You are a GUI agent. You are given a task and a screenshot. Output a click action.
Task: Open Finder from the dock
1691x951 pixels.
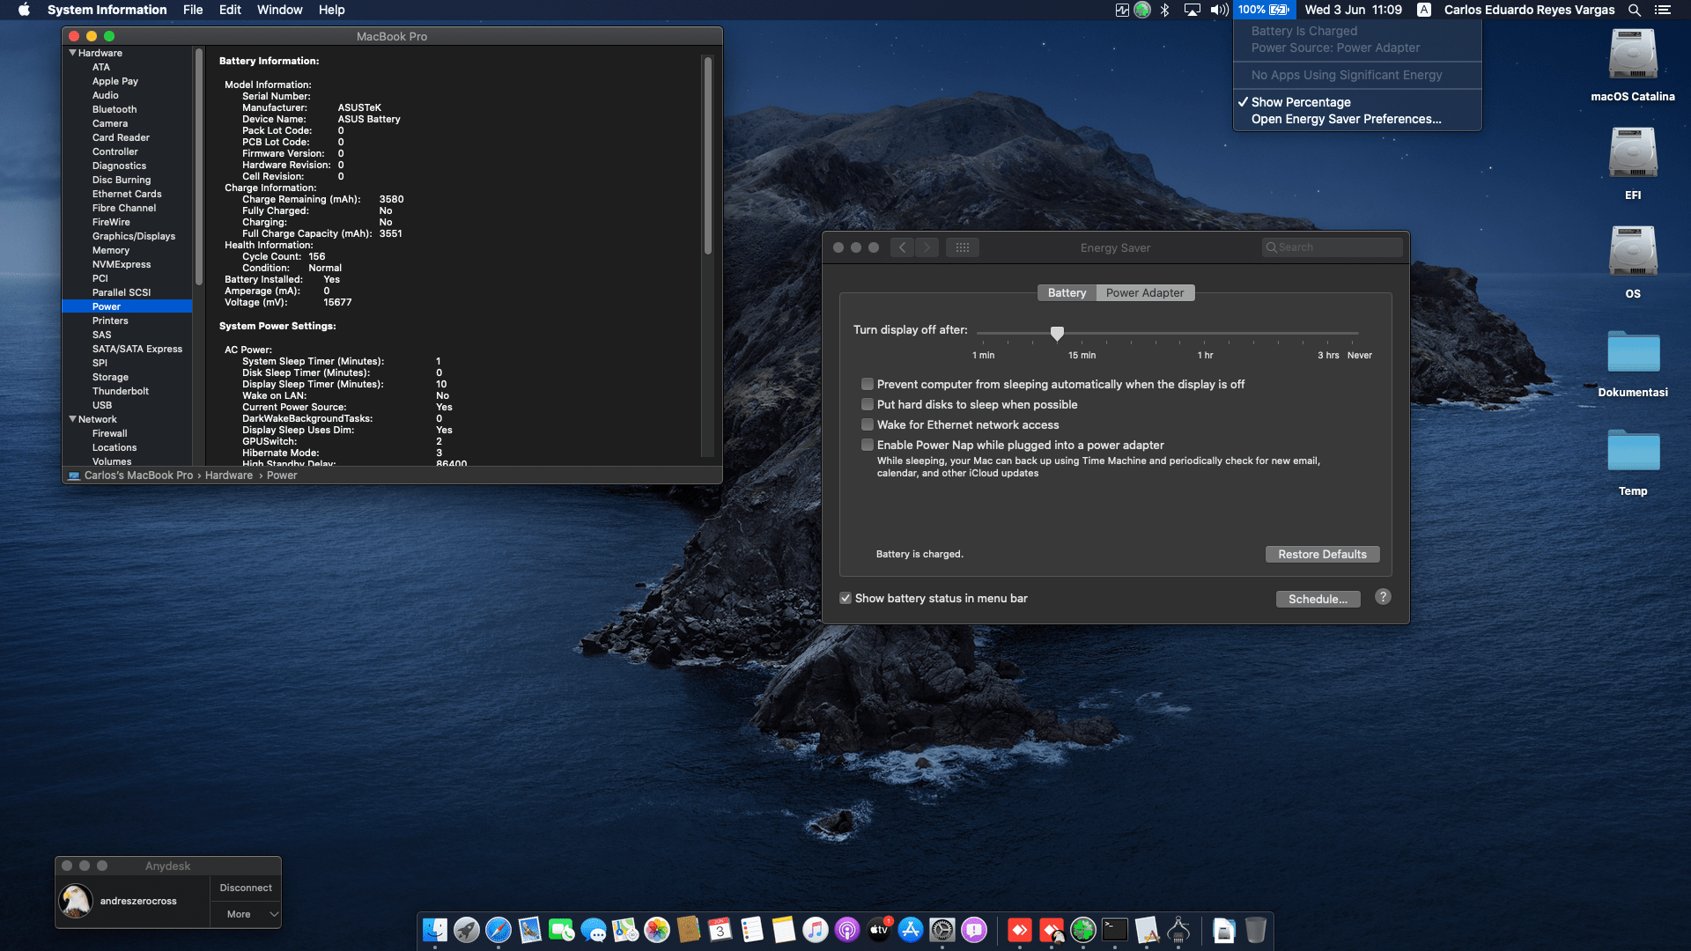435,930
